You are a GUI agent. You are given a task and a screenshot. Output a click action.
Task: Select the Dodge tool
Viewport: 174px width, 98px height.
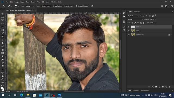pyautogui.click(x=2, y=60)
